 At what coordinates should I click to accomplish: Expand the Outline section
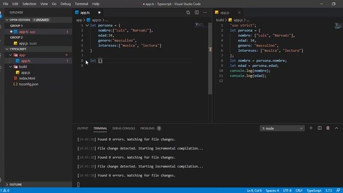click(7, 184)
